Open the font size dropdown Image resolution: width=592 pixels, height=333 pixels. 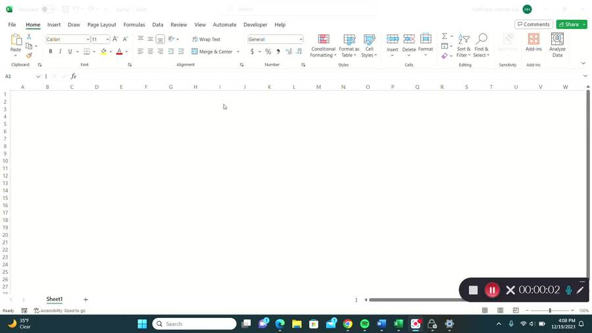click(108, 39)
